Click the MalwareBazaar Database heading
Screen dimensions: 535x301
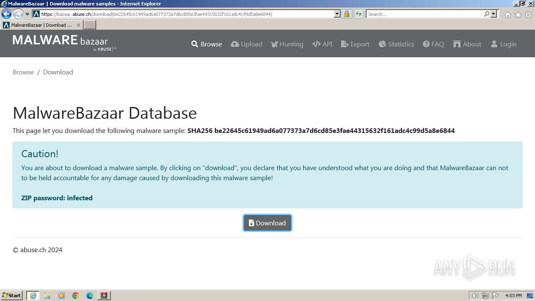[104, 113]
